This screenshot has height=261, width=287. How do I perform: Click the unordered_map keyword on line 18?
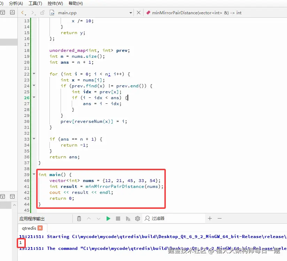coord(67,50)
